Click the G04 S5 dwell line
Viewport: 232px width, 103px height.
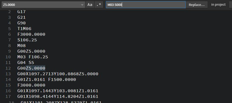[x=26, y=62]
